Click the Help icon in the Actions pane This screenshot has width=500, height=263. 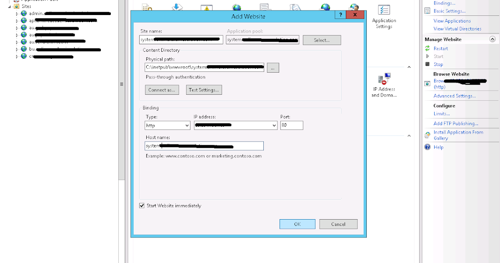427,147
